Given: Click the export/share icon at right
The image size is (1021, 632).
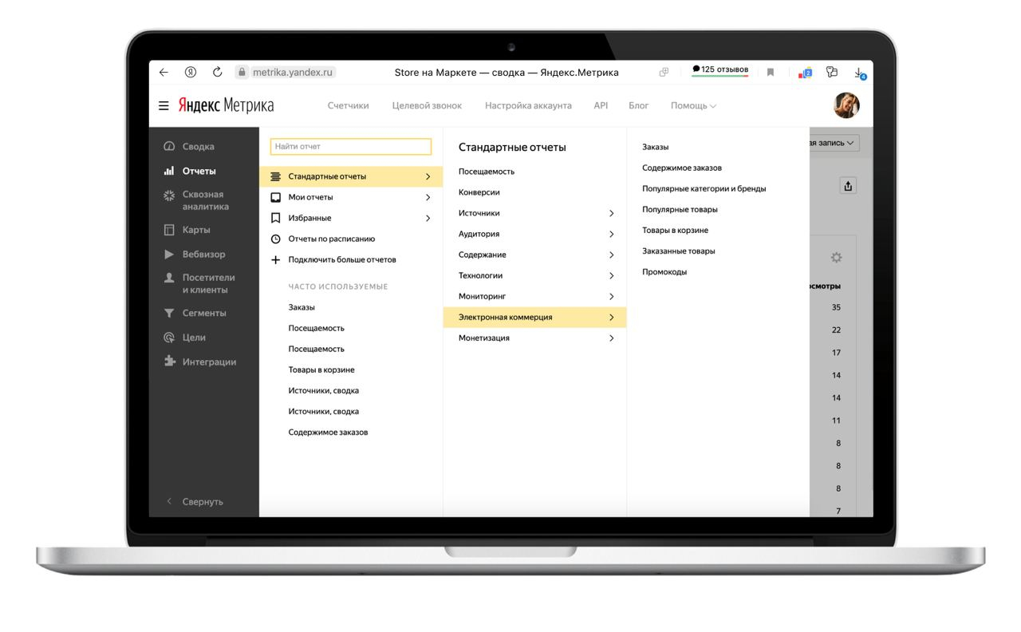Looking at the screenshot, I should (x=848, y=186).
